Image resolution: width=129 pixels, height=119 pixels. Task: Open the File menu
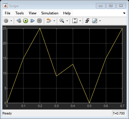8,13
